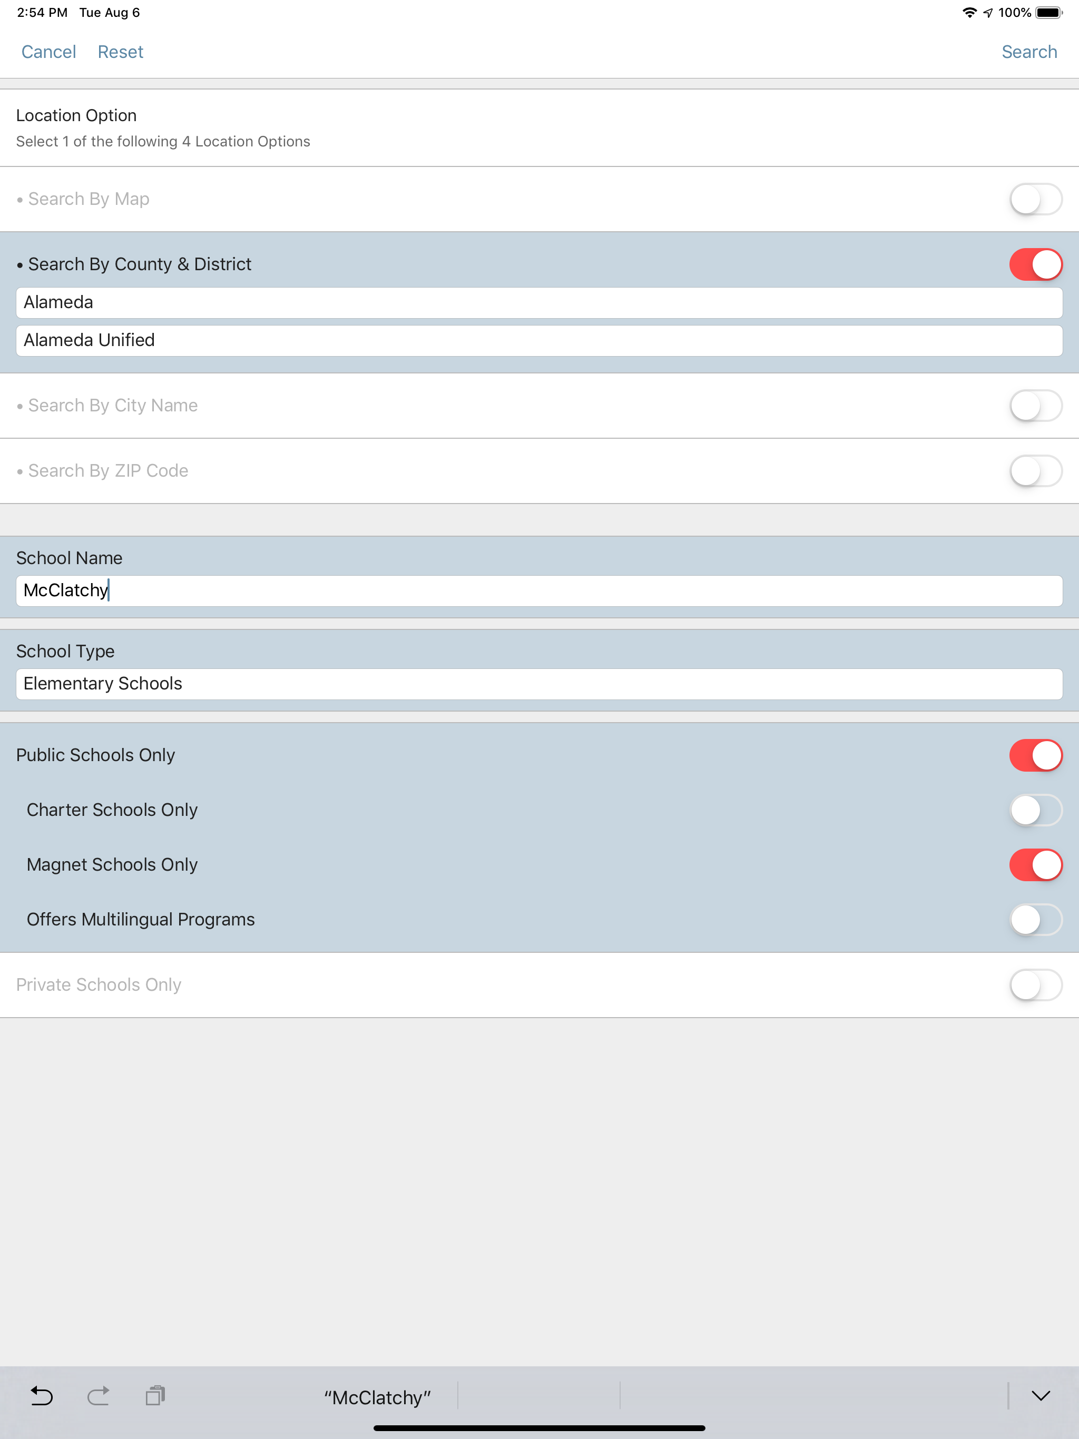1079x1439 pixels.
Task: Turn off Public Schools Only switch
Action: pyautogui.click(x=1036, y=755)
